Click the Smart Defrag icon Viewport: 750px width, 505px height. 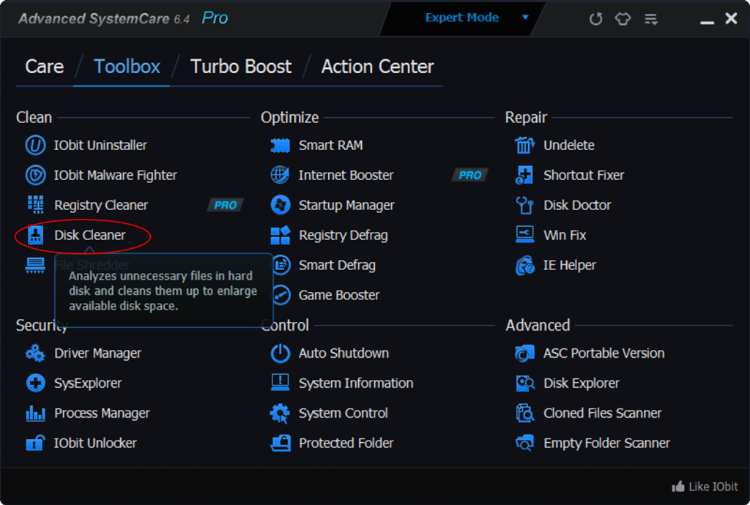click(x=281, y=265)
